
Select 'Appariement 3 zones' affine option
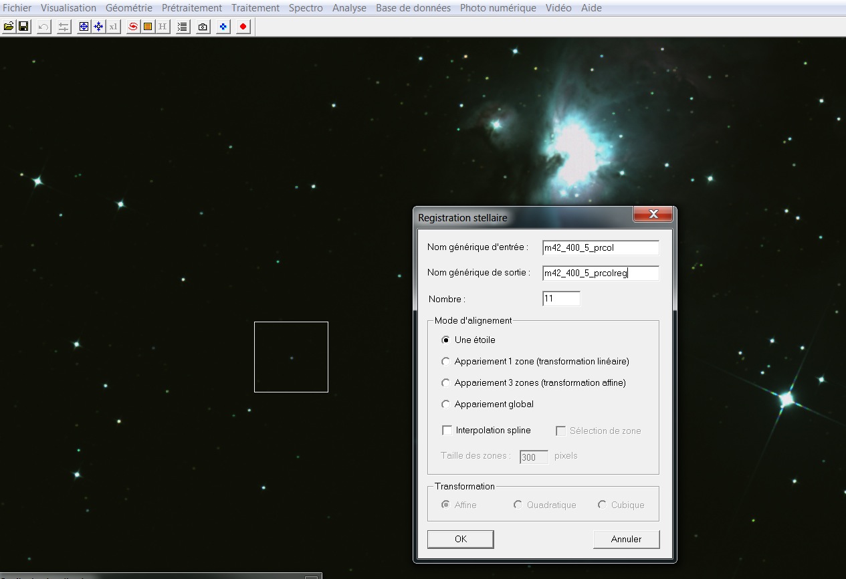pyautogui.click(x=446, y=383)
